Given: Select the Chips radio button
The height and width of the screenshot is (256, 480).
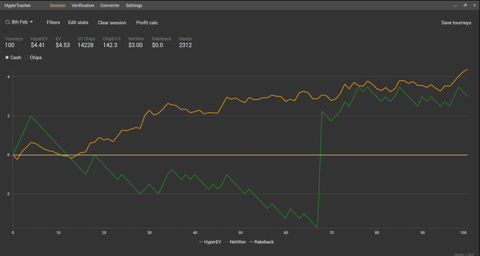Looking at the screenshot, I should [26, 57].
